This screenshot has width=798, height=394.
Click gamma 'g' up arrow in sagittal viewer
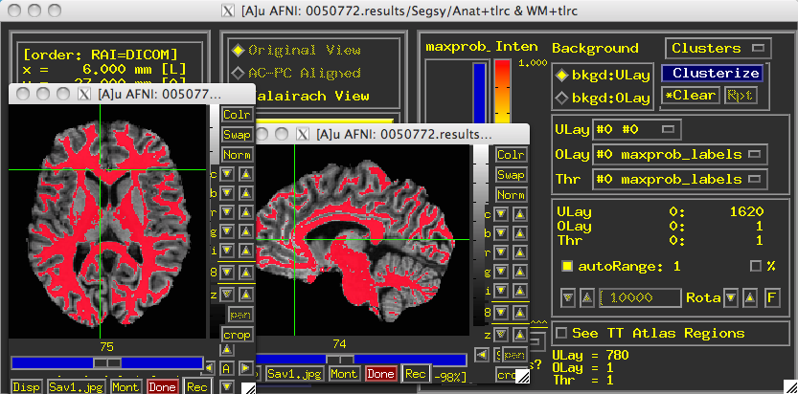[519, 272]
